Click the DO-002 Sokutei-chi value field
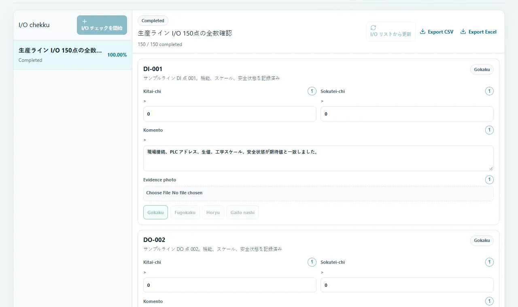Screen dimensions: 518x307 tap(407, 285)
